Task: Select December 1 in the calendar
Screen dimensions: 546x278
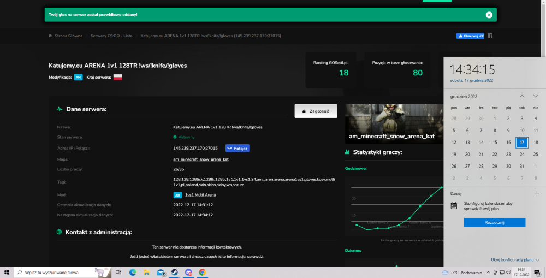Action: pyautogui.click(x=495, y=119)
